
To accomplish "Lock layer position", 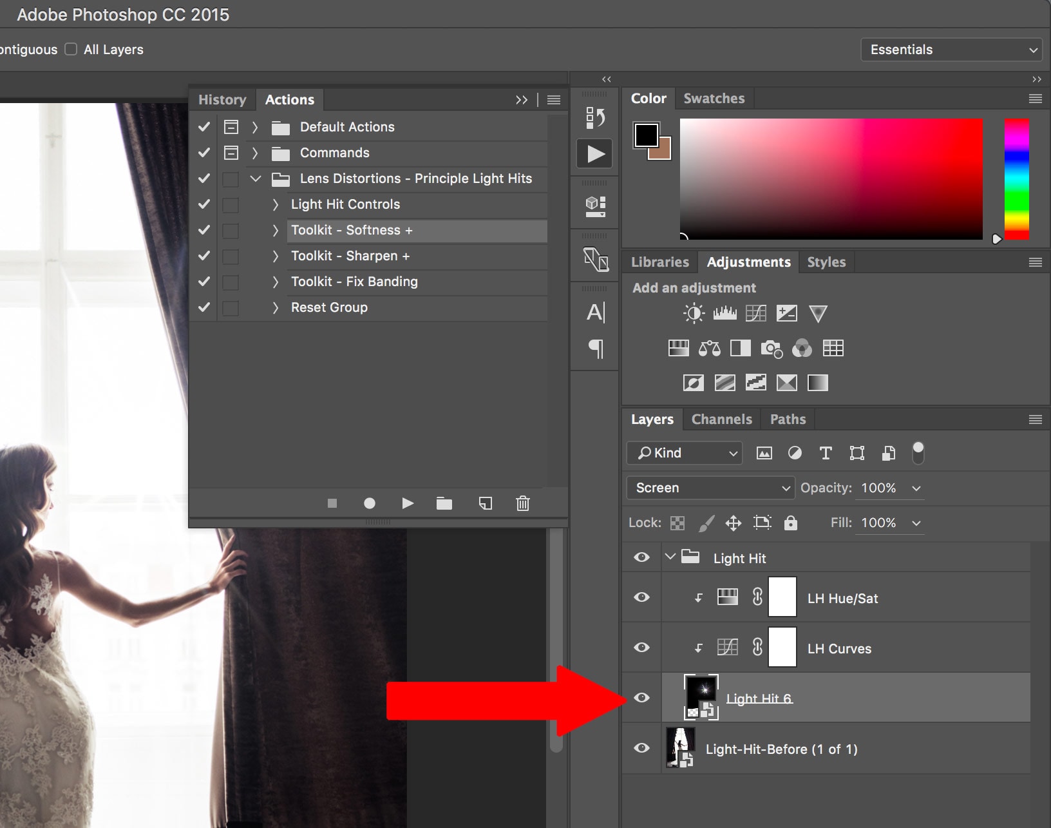I will pos(734,523).
